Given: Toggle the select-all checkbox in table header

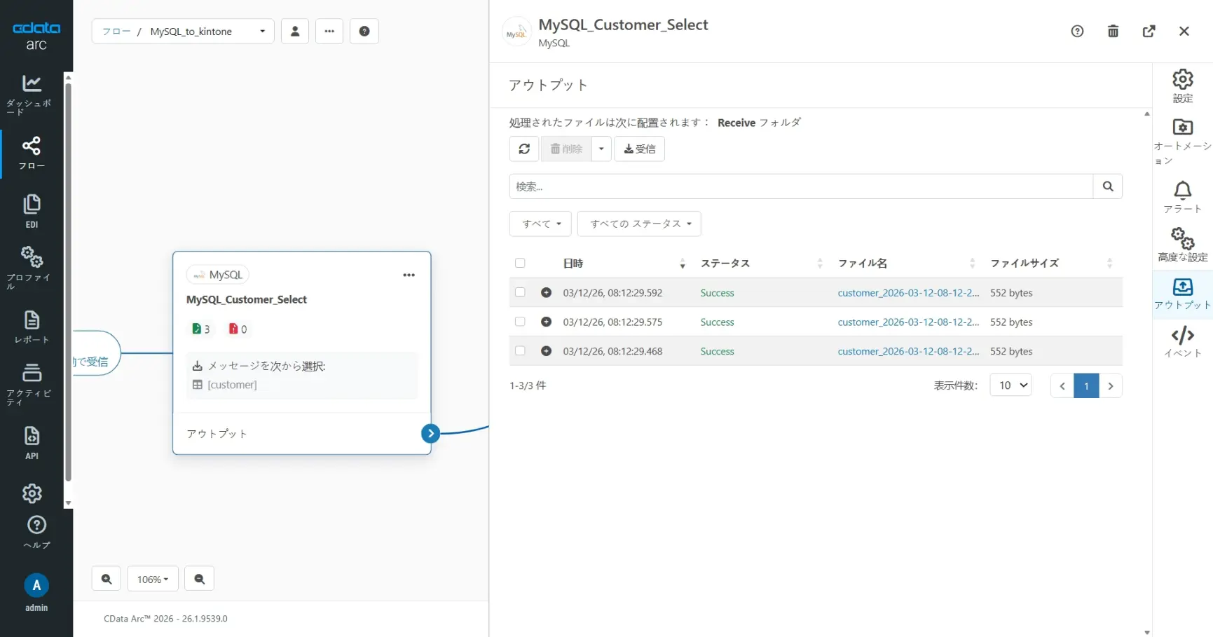Looking at the screenshot, I should pyautogui.click(x=520, y=263).
